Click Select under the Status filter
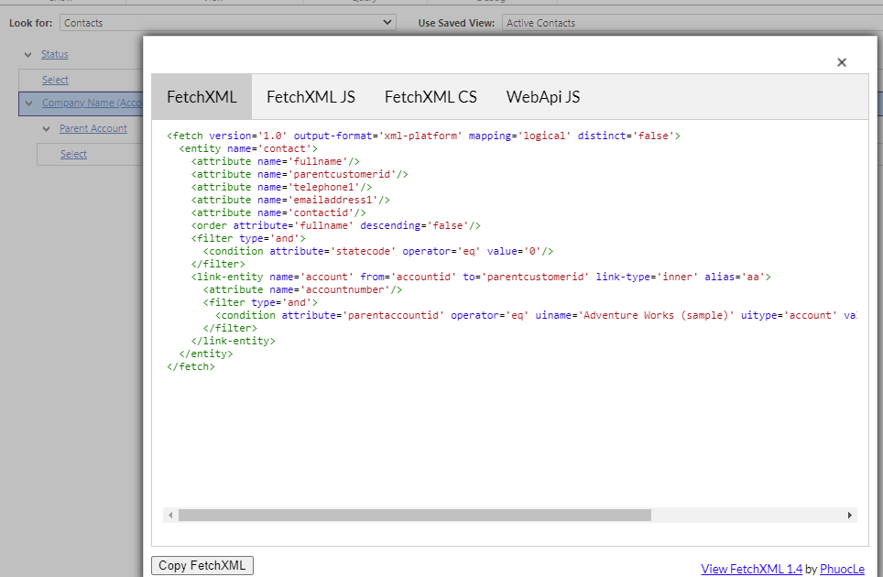Image resolution: width=883 pixels, height=577 pixels. point(55,80)
